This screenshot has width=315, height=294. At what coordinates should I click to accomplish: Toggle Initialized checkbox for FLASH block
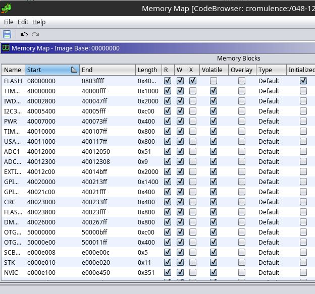pyautogui.click(x=303, y=81)
